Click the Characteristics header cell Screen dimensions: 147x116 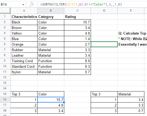tap(24, 17)
